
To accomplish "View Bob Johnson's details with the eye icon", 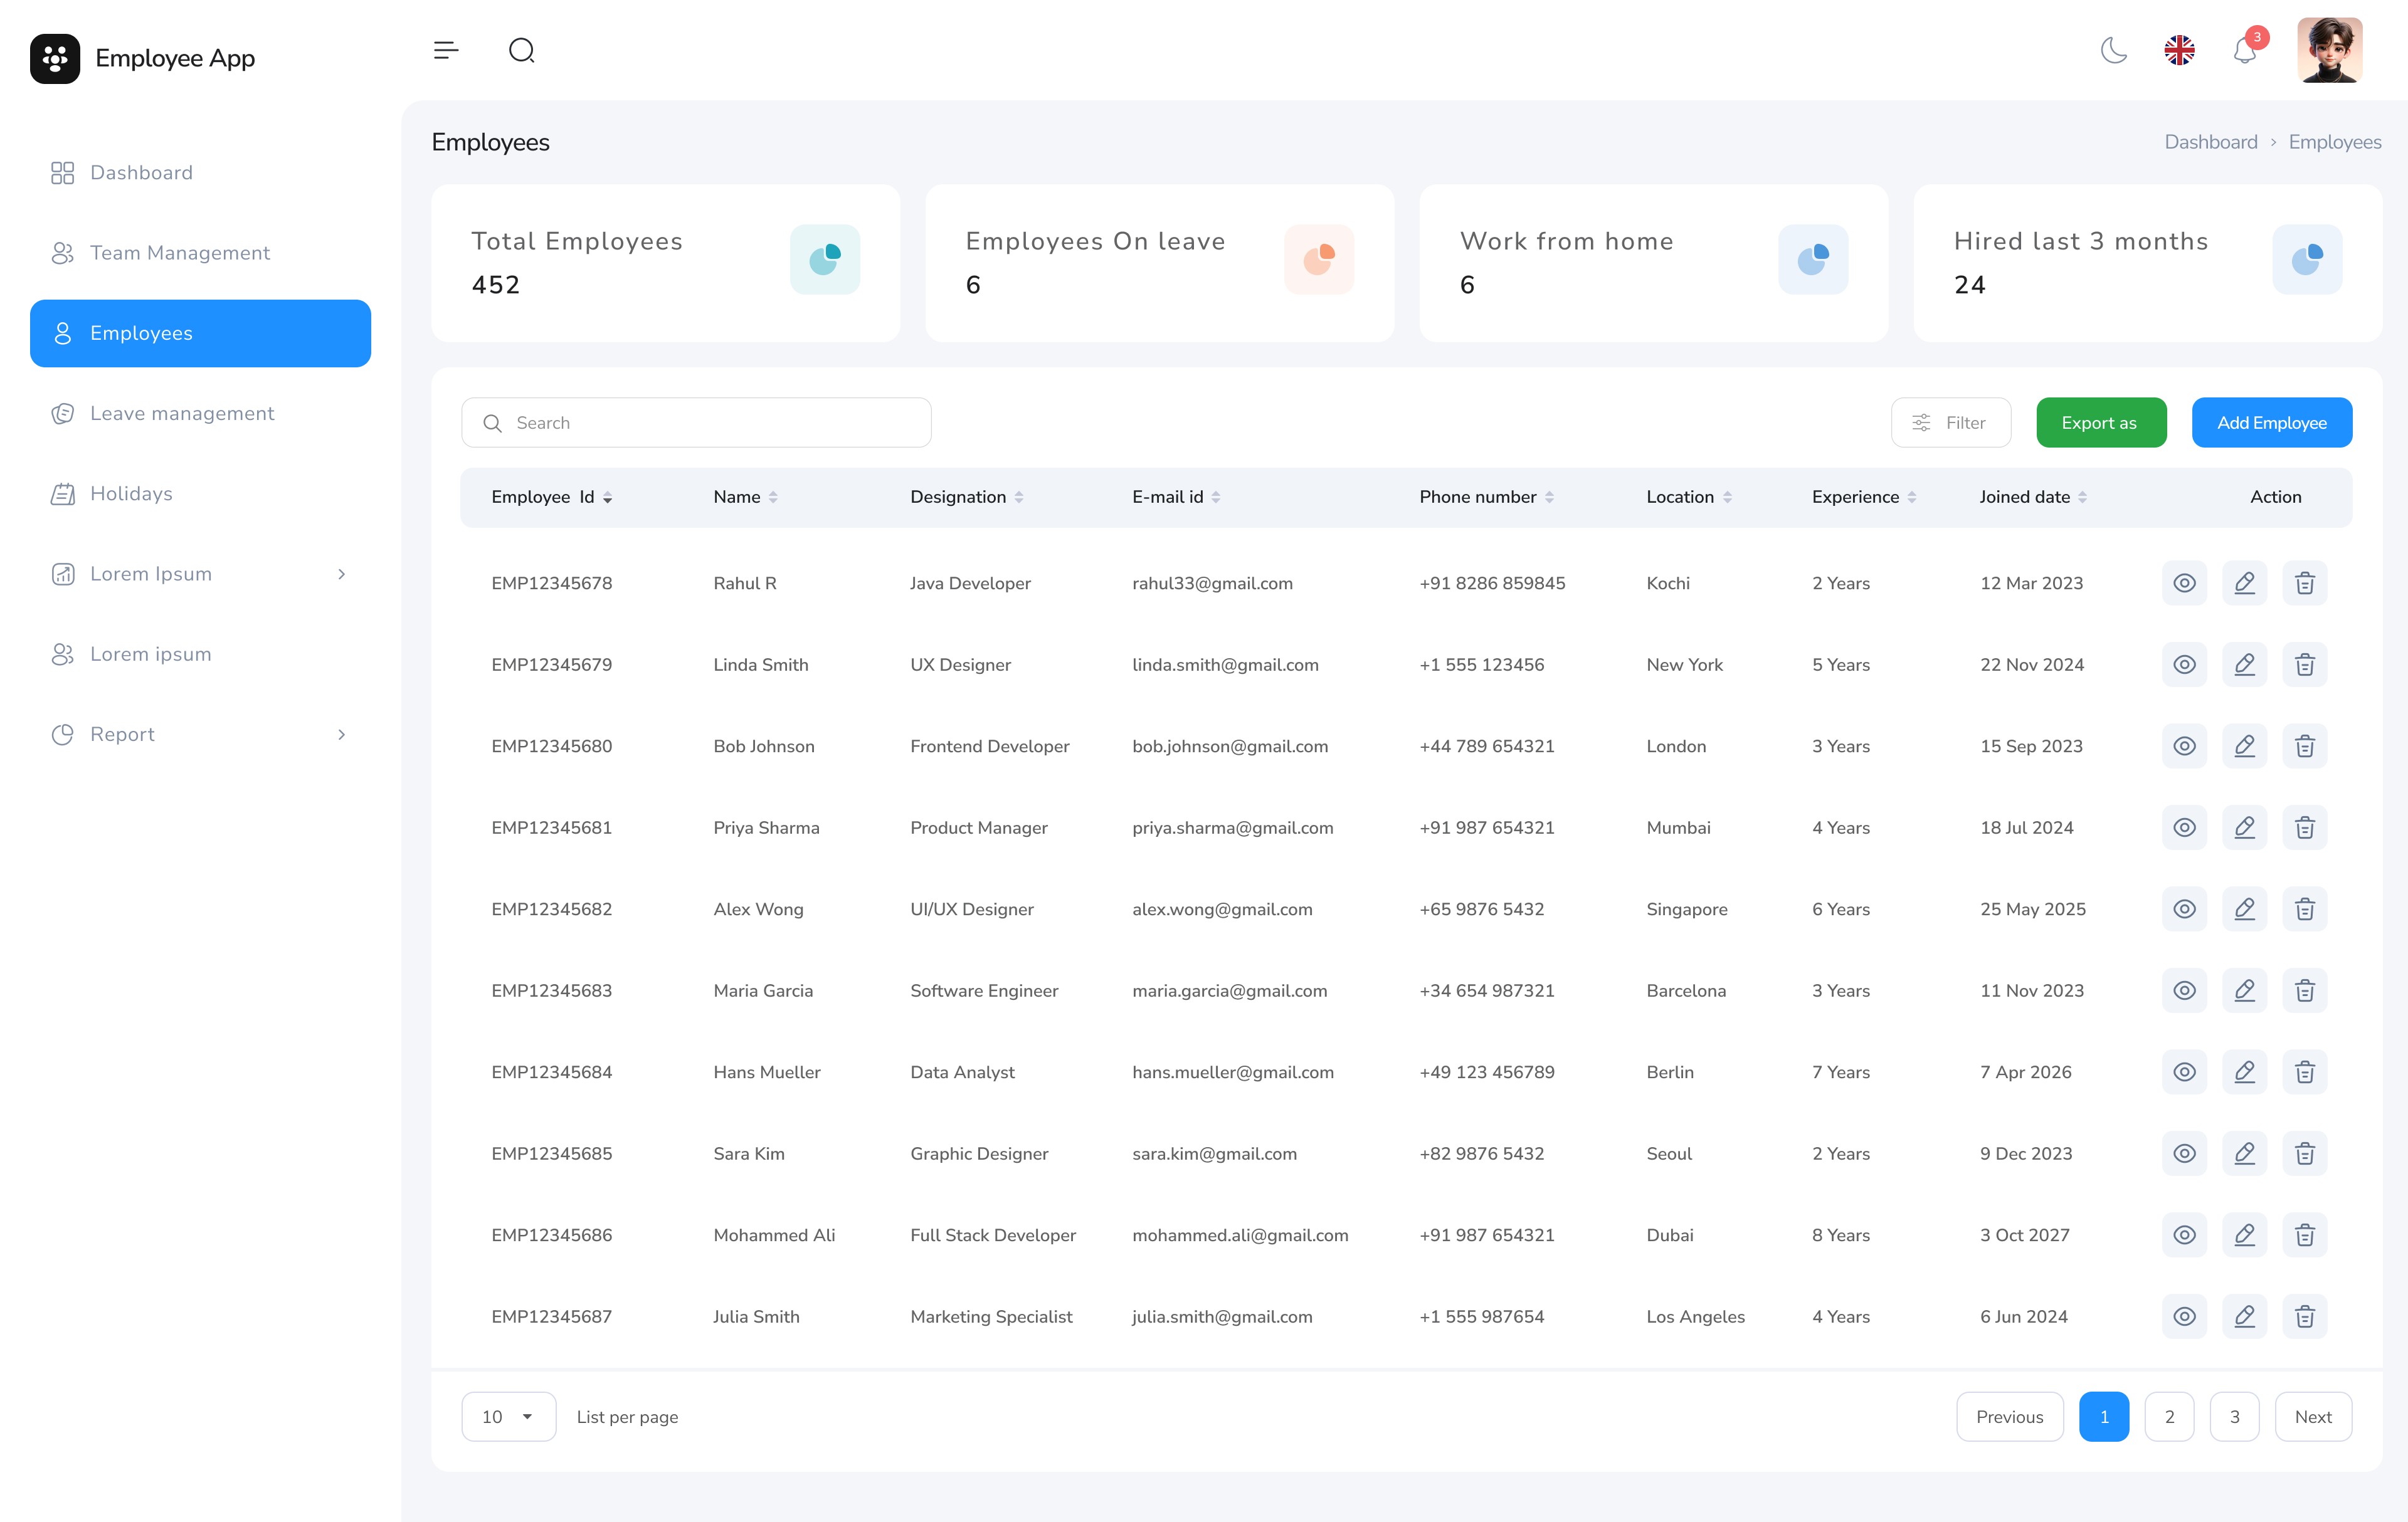I will coord(2184,747).
